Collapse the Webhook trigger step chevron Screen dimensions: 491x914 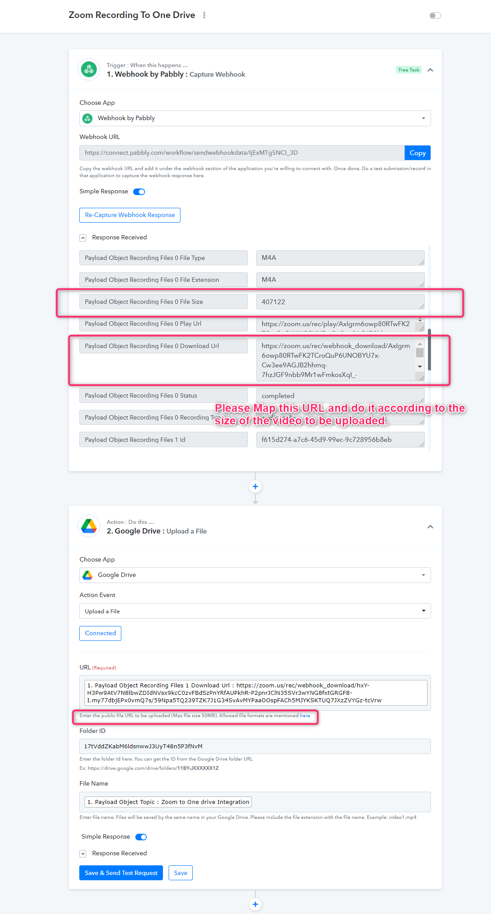tap(430, 70)
